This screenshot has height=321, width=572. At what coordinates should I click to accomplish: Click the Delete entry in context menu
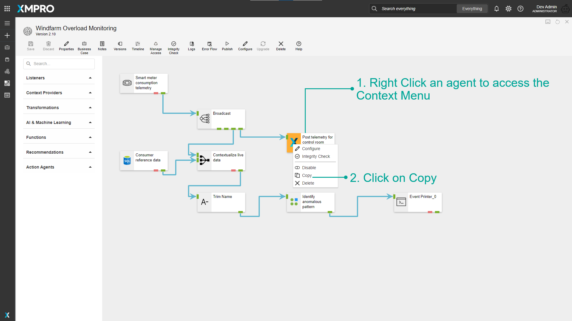coord(308,183)
